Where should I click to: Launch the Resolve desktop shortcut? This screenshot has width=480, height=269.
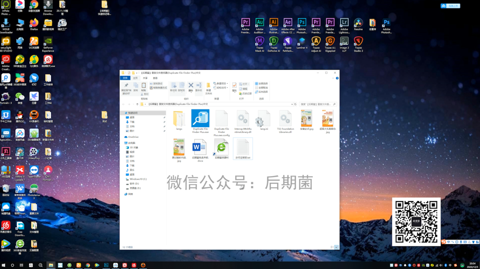click(x=358, y=23)
